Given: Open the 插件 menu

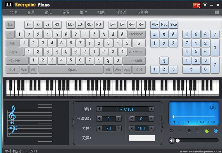Looking at the screenshot, I should [x=83, y=13].
